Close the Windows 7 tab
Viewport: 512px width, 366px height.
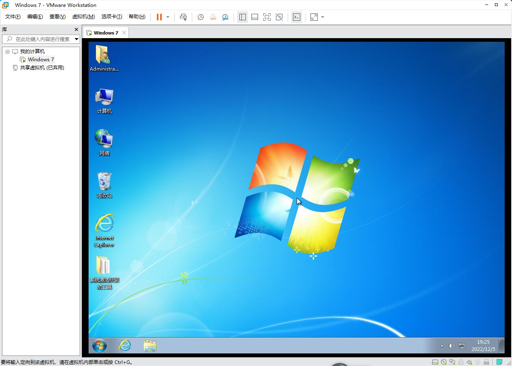point(124,33)
